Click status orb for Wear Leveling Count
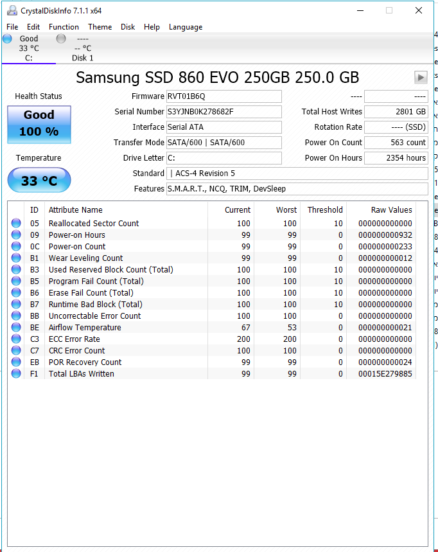The image size is (438, 552). tap(16, 258)
